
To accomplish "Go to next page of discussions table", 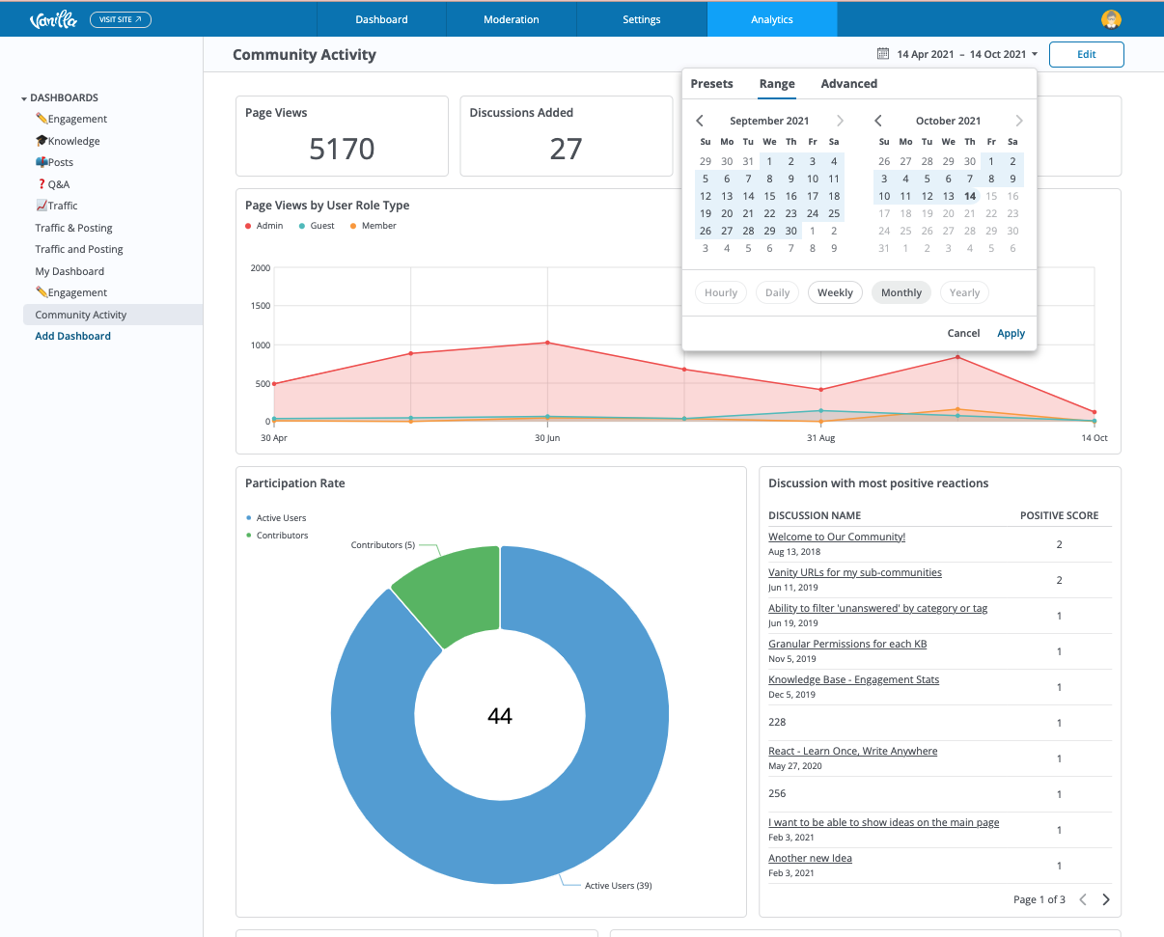I will tap(1106, 899).
